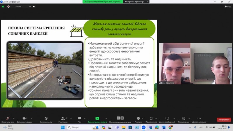Stop recording with top-left stop square

coord(34,6)
